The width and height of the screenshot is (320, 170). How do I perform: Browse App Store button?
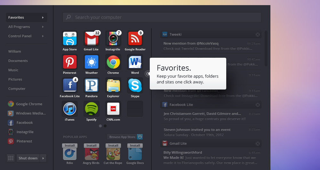click(125, 137)
